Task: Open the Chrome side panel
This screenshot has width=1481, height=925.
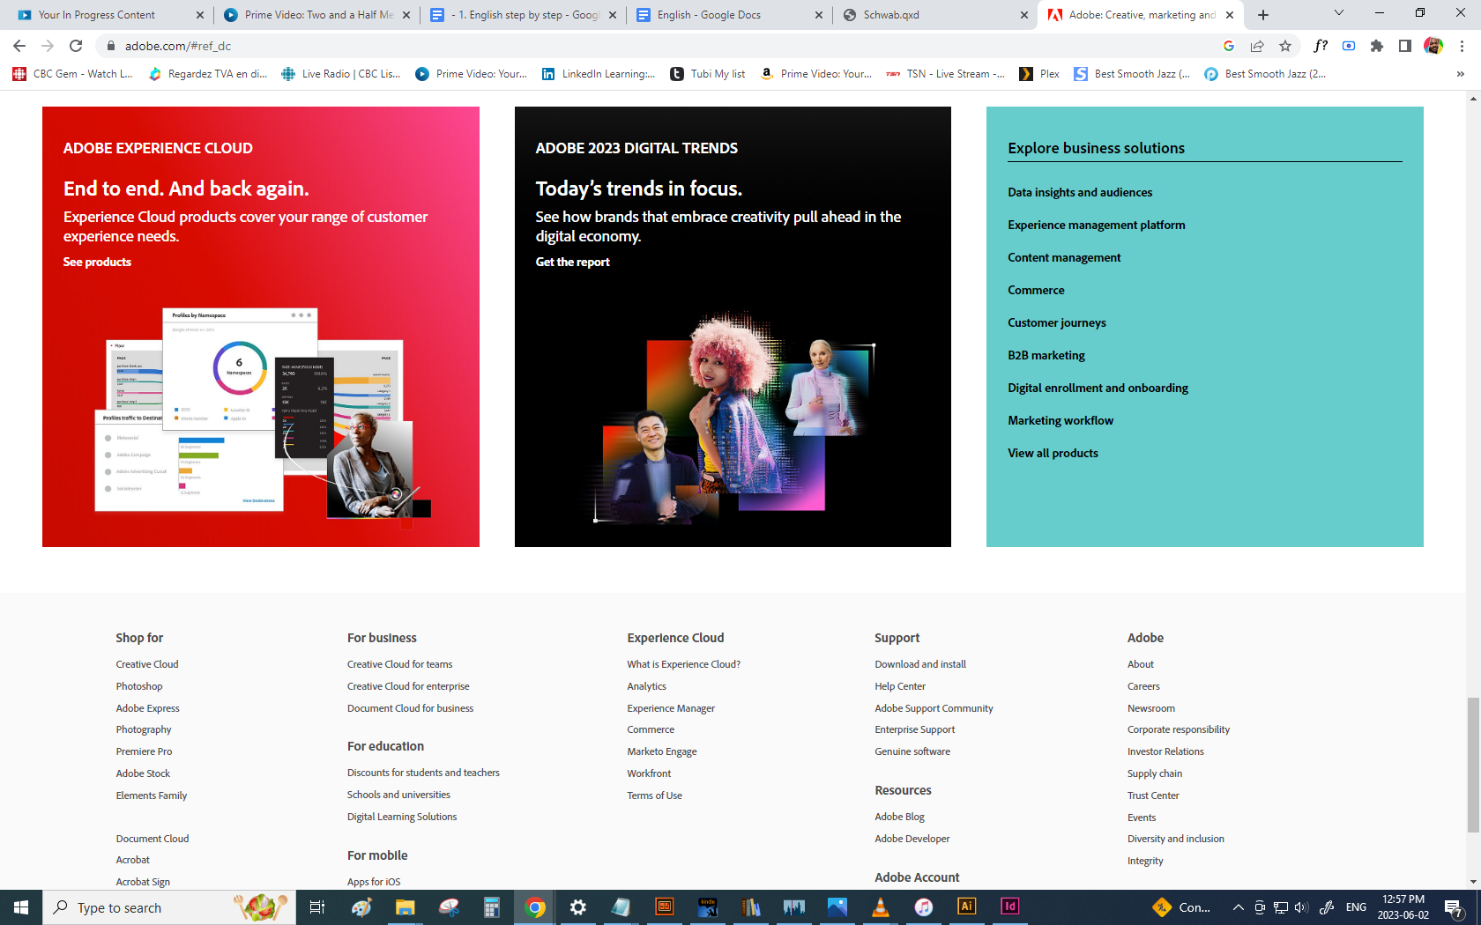Action: 1405,46
